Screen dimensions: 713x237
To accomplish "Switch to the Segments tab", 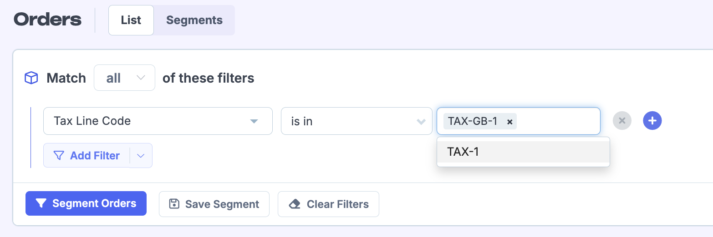I will (x=194, y=20).
